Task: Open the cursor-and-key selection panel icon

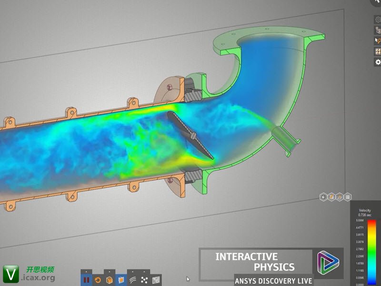Action: point(378,41)
